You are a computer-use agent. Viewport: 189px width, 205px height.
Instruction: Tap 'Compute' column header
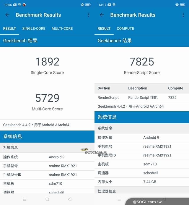[x=176, y=88]
